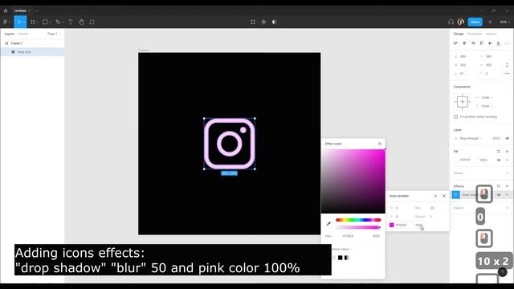The height and width of the screenshot is (289, 514).
Task: Switch to the Inspect tab
Action: 491,34
